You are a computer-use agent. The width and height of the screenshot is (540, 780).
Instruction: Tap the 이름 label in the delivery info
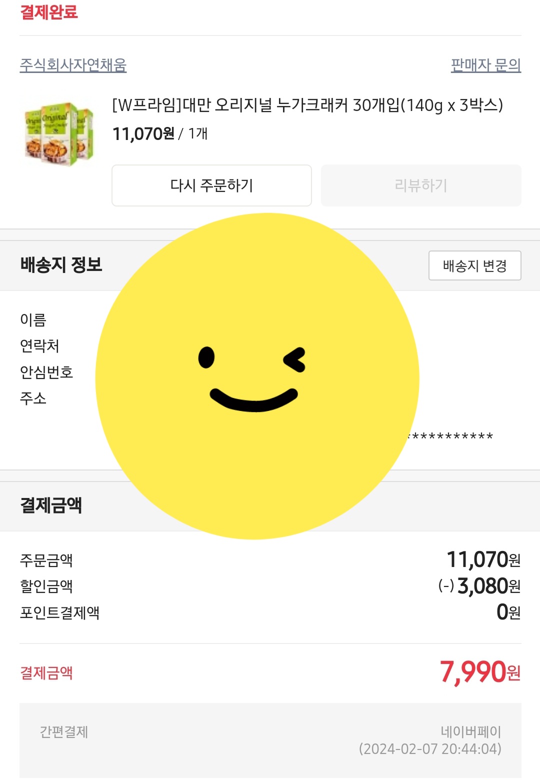point(33,320)
